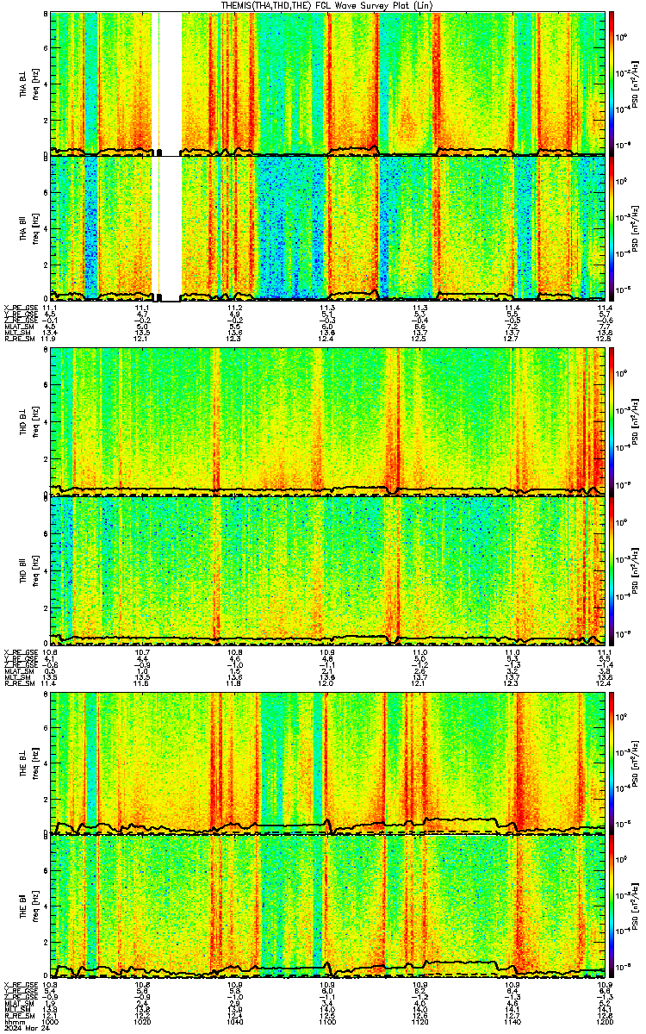Click the THE B-perpendicular y-axis label
This screenshot has height=1034, width=646.
23,762
